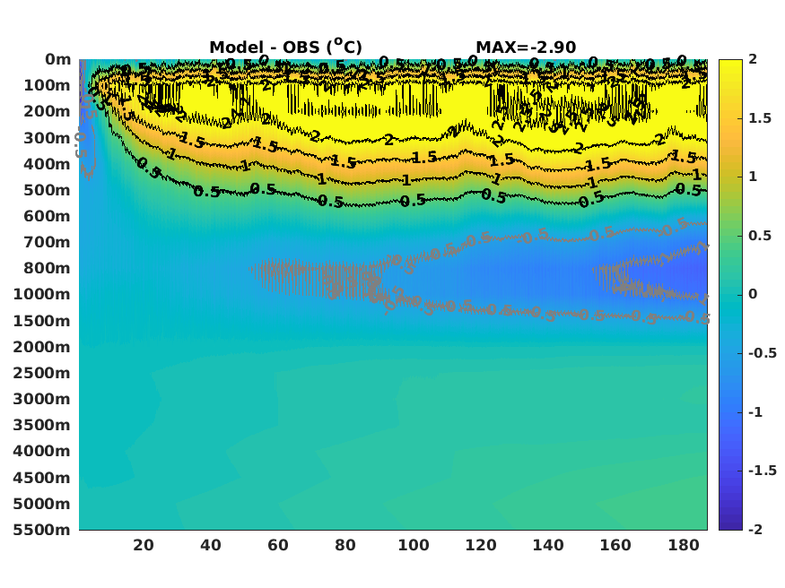Click the "MAX=-2.90" title text

tap(526, 47)
